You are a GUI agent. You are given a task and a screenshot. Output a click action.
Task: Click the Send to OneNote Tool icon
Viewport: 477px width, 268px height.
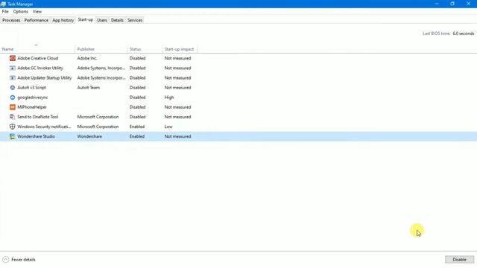pos(13,117)
